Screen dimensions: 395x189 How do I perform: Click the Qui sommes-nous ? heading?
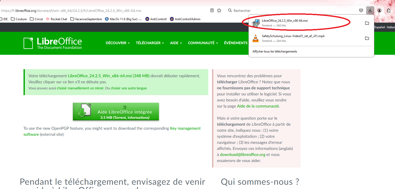(260, 182)
